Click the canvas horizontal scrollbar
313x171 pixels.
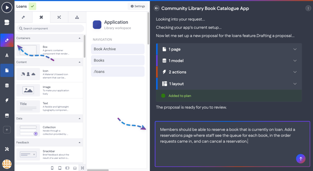click(x=98, y=170)
